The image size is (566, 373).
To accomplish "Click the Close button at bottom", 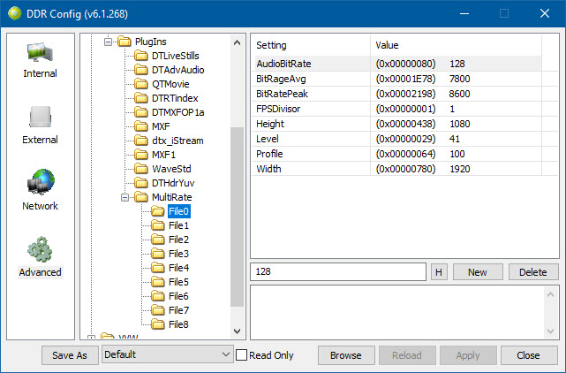I will [x=528, y=355].
